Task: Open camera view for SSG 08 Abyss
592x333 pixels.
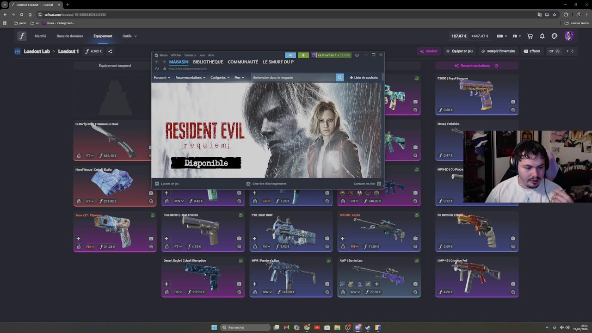Action: click(x=415, y=239)
